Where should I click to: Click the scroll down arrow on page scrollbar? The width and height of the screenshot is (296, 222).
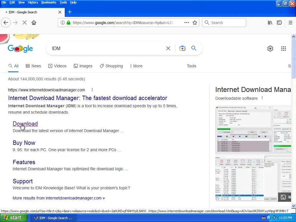294,206
